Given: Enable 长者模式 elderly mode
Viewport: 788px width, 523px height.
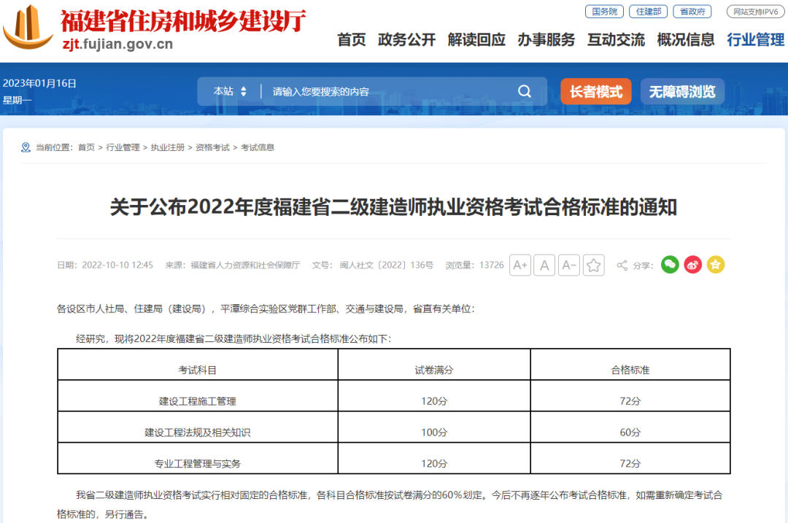Looking at the screenshot, I should 595,92.
